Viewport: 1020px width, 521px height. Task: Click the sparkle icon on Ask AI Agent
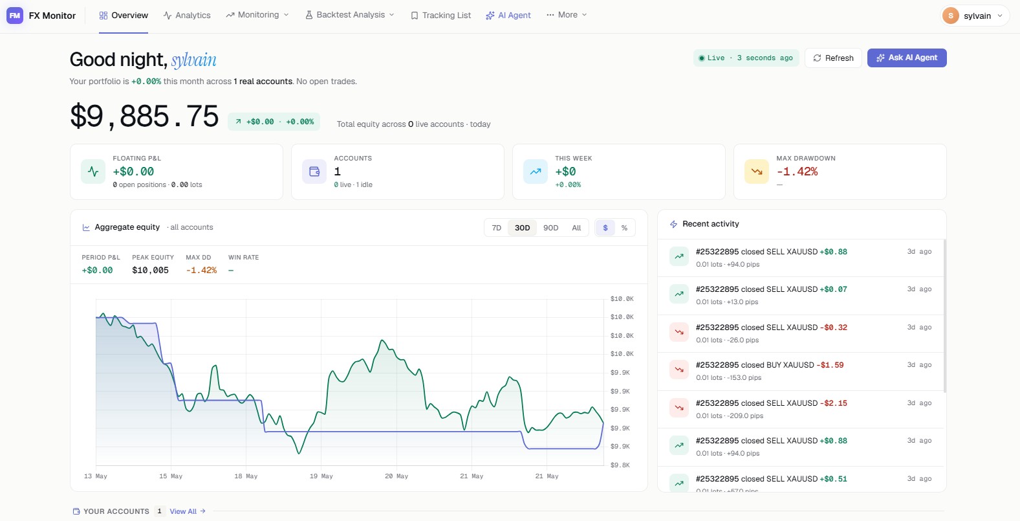pyautogui.click(x=880, y=58)
